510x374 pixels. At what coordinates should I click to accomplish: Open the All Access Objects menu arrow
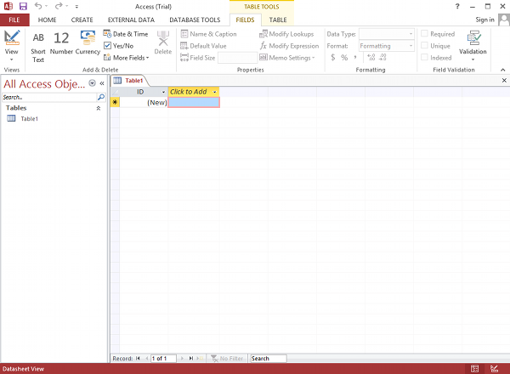[x=93, y=83]
